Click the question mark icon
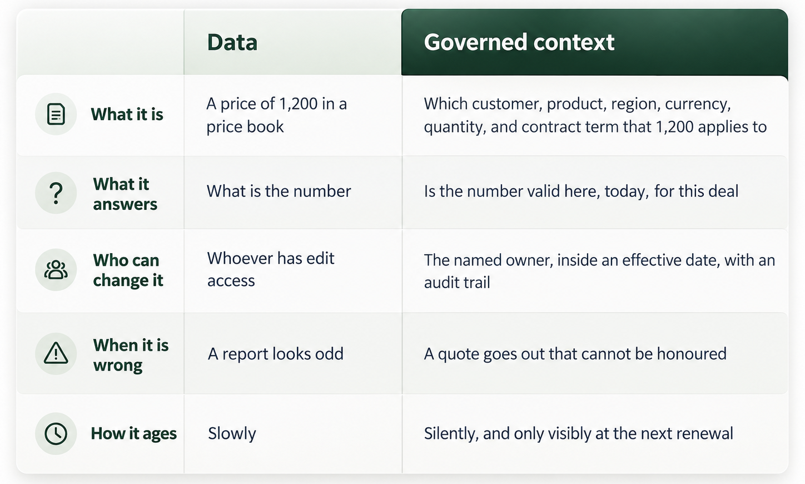This screenshot has width=805, height=484. [x=56, y=193]
